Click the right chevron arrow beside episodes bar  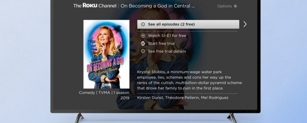click(245, 24)
